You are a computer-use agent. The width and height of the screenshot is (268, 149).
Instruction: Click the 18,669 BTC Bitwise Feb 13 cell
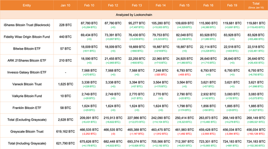(137, 49)
